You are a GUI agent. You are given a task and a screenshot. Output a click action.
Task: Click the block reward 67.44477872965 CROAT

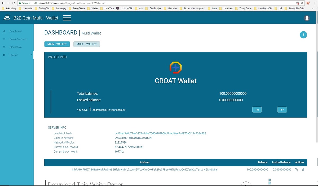click(x=129, y=147)
